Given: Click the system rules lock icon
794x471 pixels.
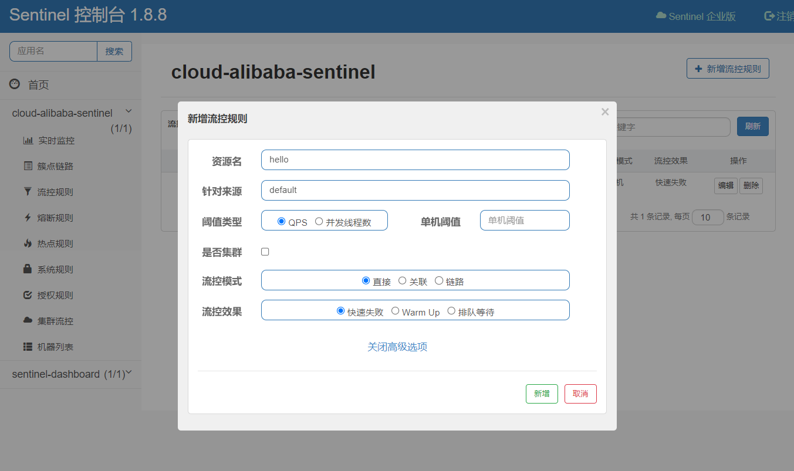Looking at the screenshot, I should [28, 270].
